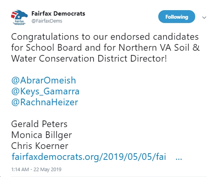Toggle the Following button
This screenshot has width=217, height=177.
[177, 17]
